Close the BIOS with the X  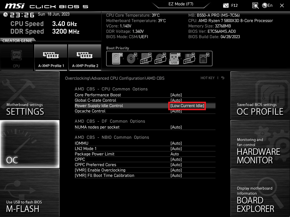[282, 6]
